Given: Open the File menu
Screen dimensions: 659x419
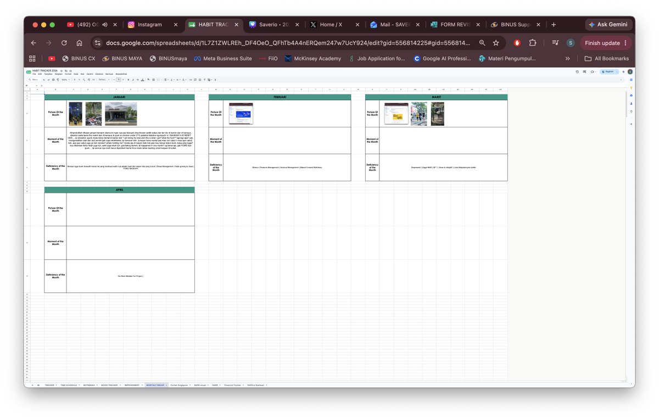Looking at the screenshot, I should [x=34, y=74].
